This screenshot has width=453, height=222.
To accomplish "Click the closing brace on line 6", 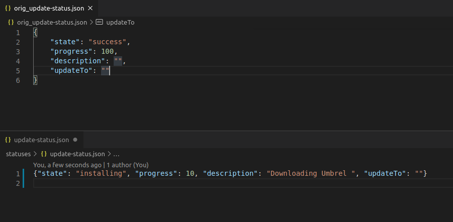I will (35, 80).
